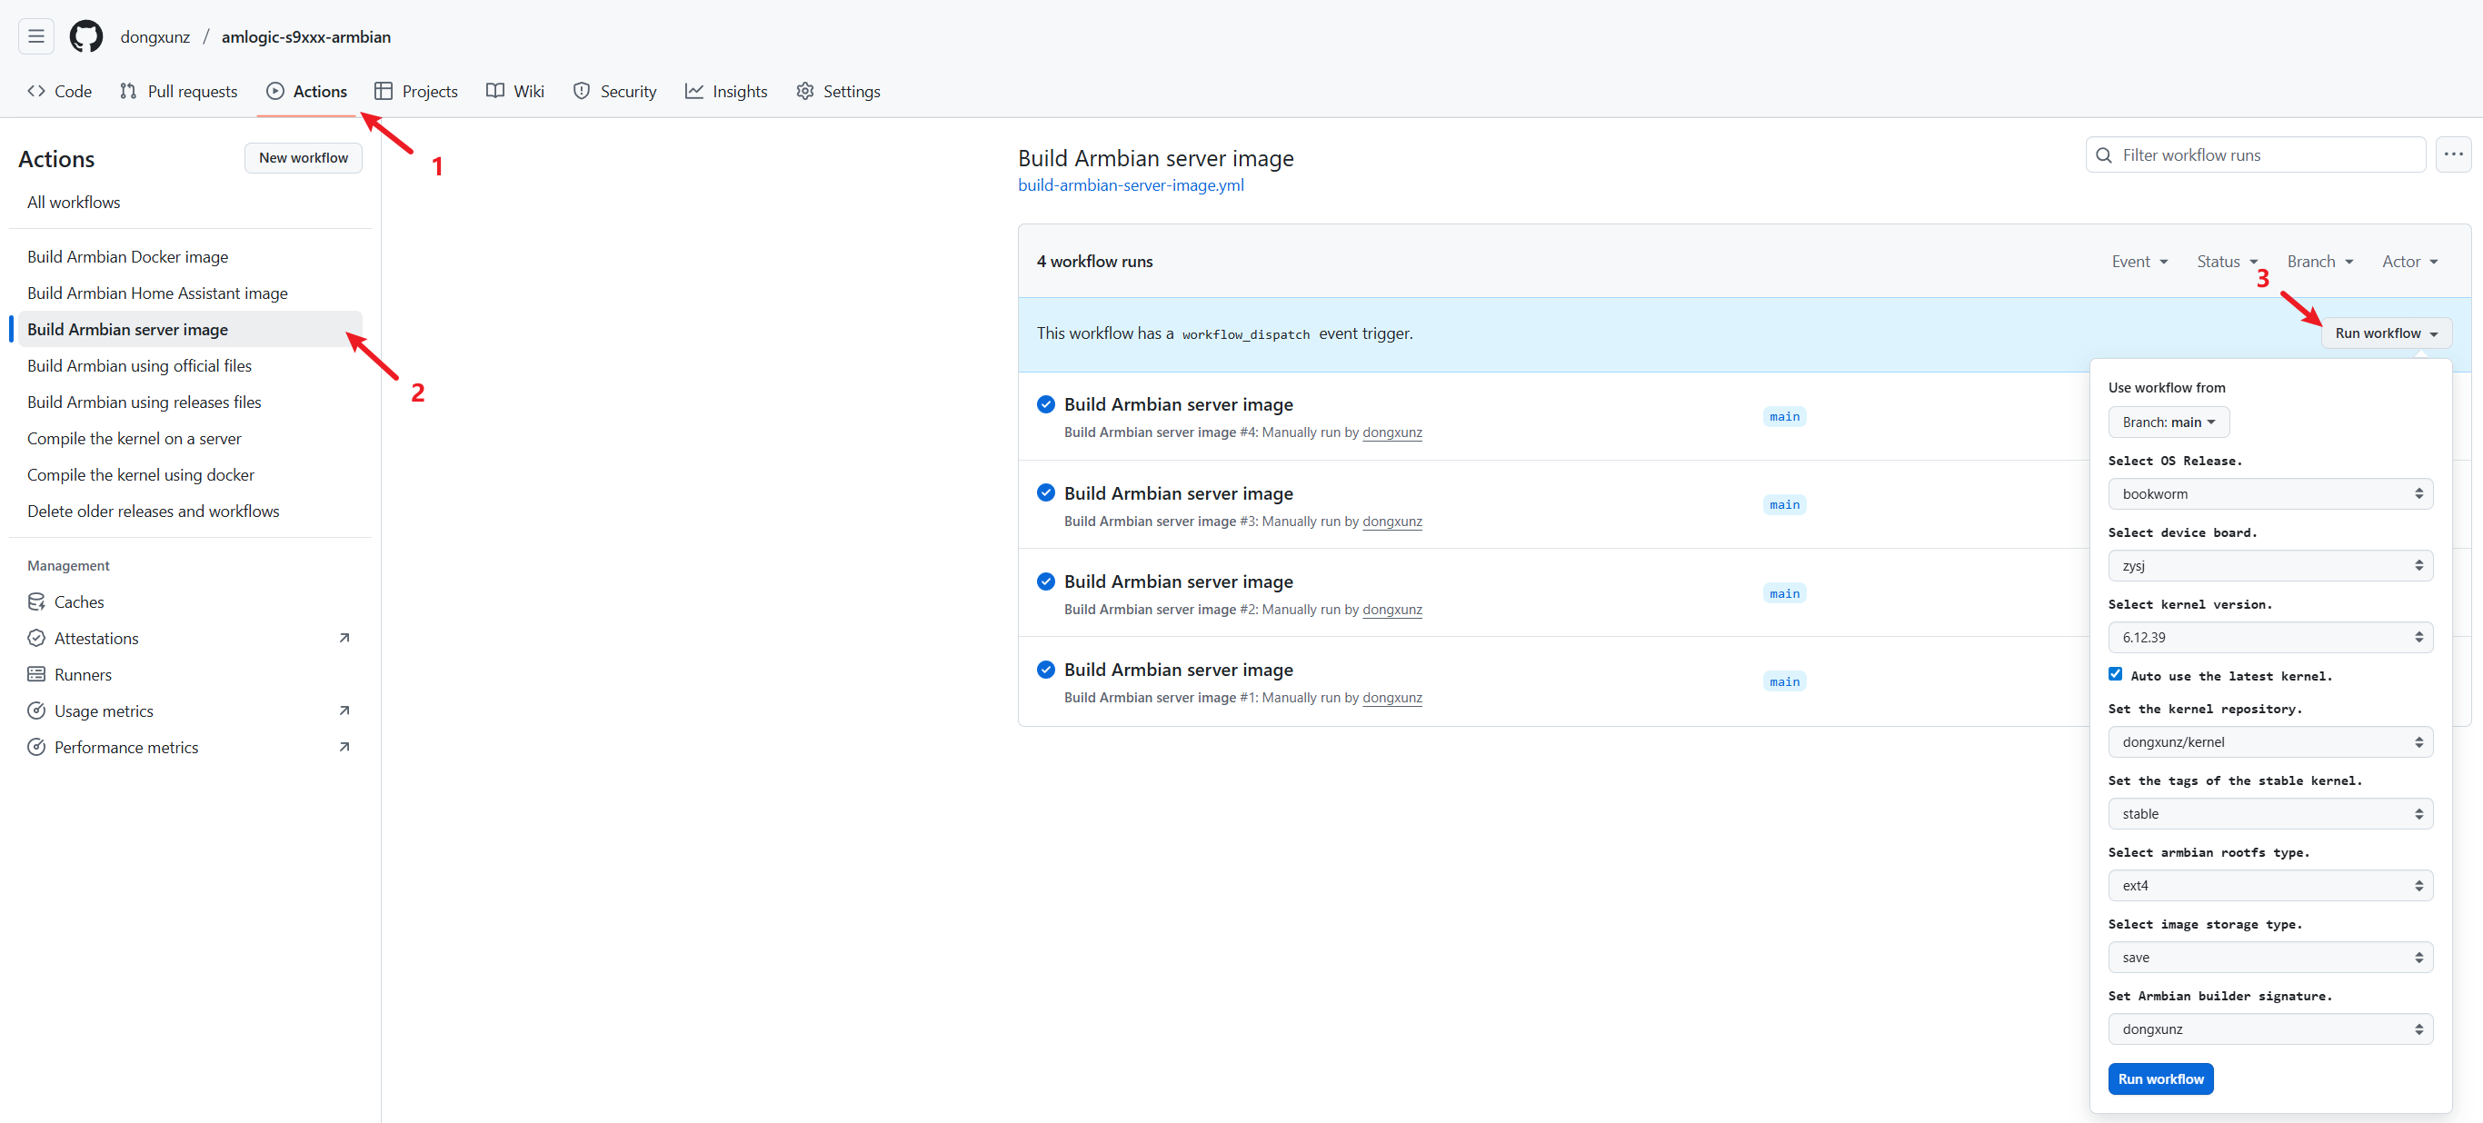Click main branch label on run #3
This screenshot has height=1123, width=2483.
coord(1784,505)
